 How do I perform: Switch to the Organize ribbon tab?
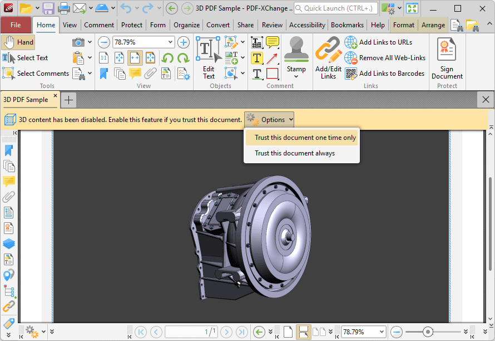click(x=186, y=25)
